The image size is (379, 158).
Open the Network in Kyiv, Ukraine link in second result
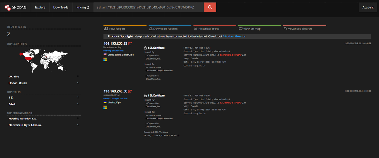(116, 99)
